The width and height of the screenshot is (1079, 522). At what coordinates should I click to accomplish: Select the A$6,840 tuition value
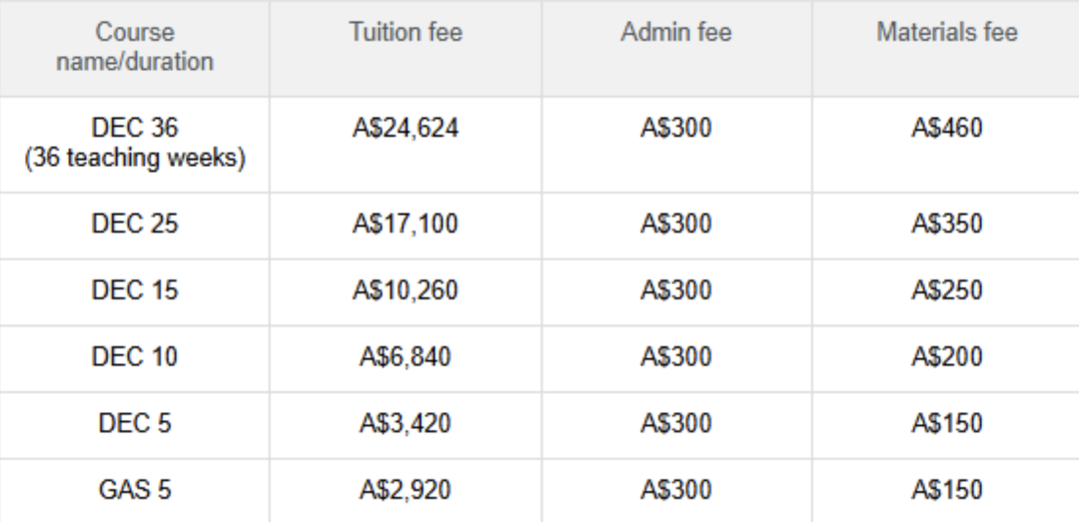tap(406, 357)
